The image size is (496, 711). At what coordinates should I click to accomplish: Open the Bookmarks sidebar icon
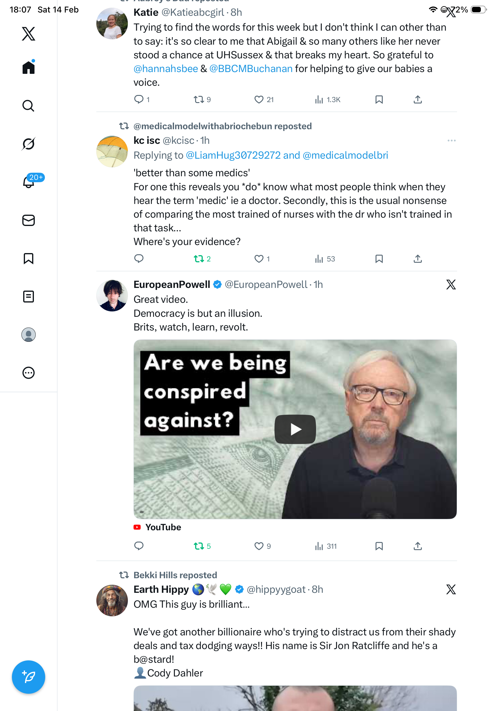click(x=29, y=258)
